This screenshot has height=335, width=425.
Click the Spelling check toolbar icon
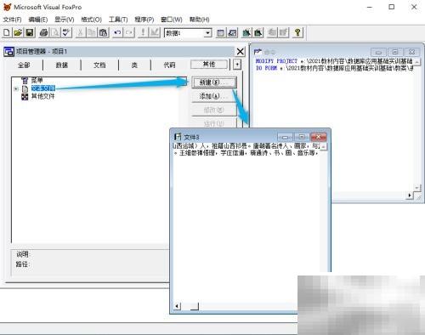66,32
